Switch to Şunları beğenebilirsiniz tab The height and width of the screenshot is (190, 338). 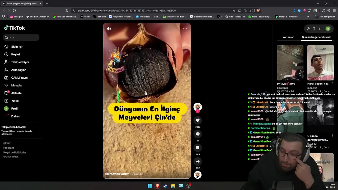[x=316, y=37]
